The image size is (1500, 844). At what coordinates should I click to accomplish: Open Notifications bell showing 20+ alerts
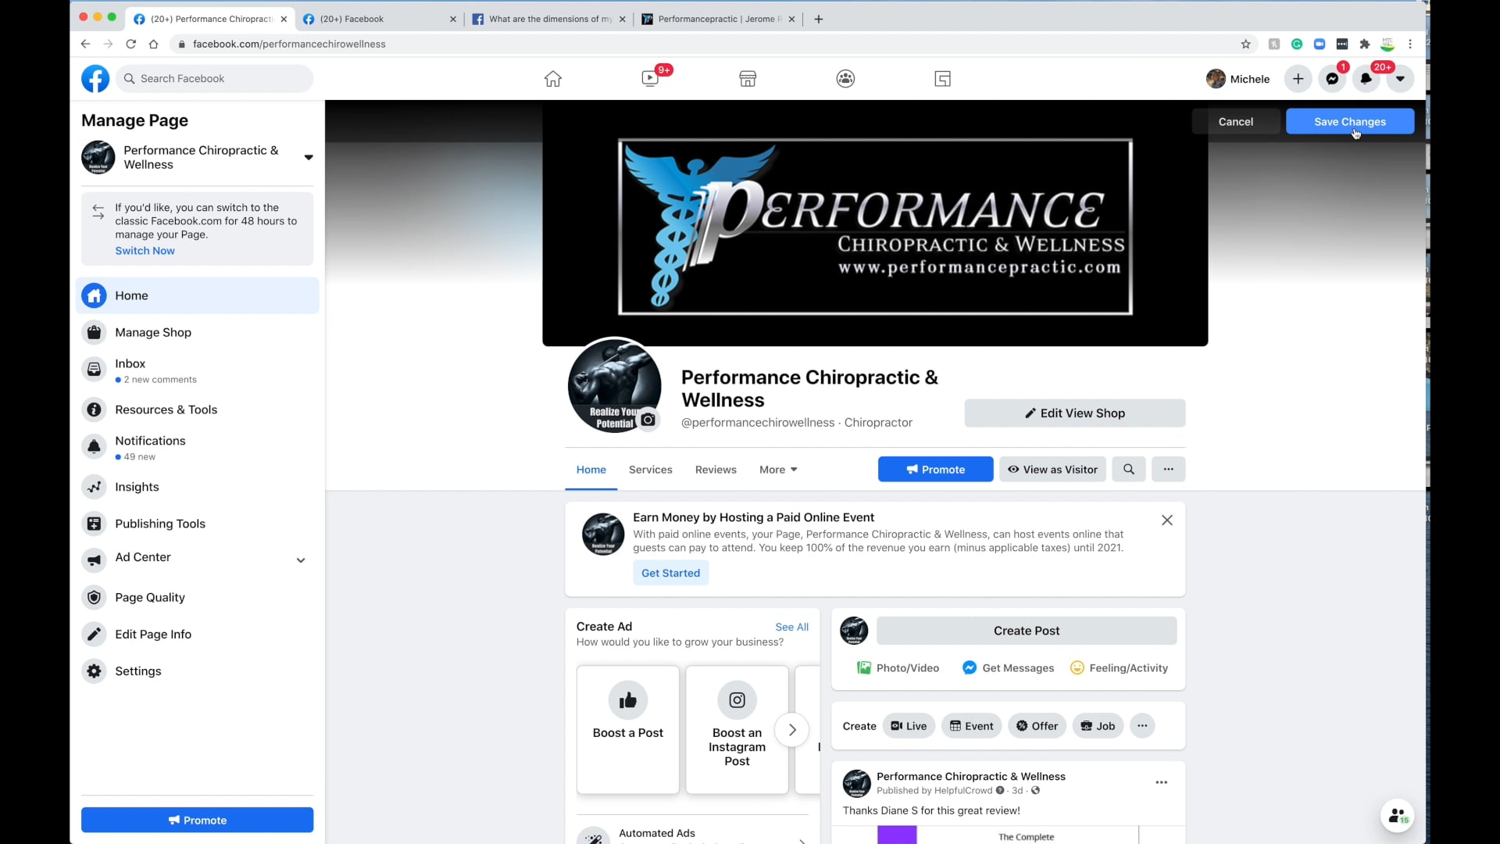(x=1367, y=79)
